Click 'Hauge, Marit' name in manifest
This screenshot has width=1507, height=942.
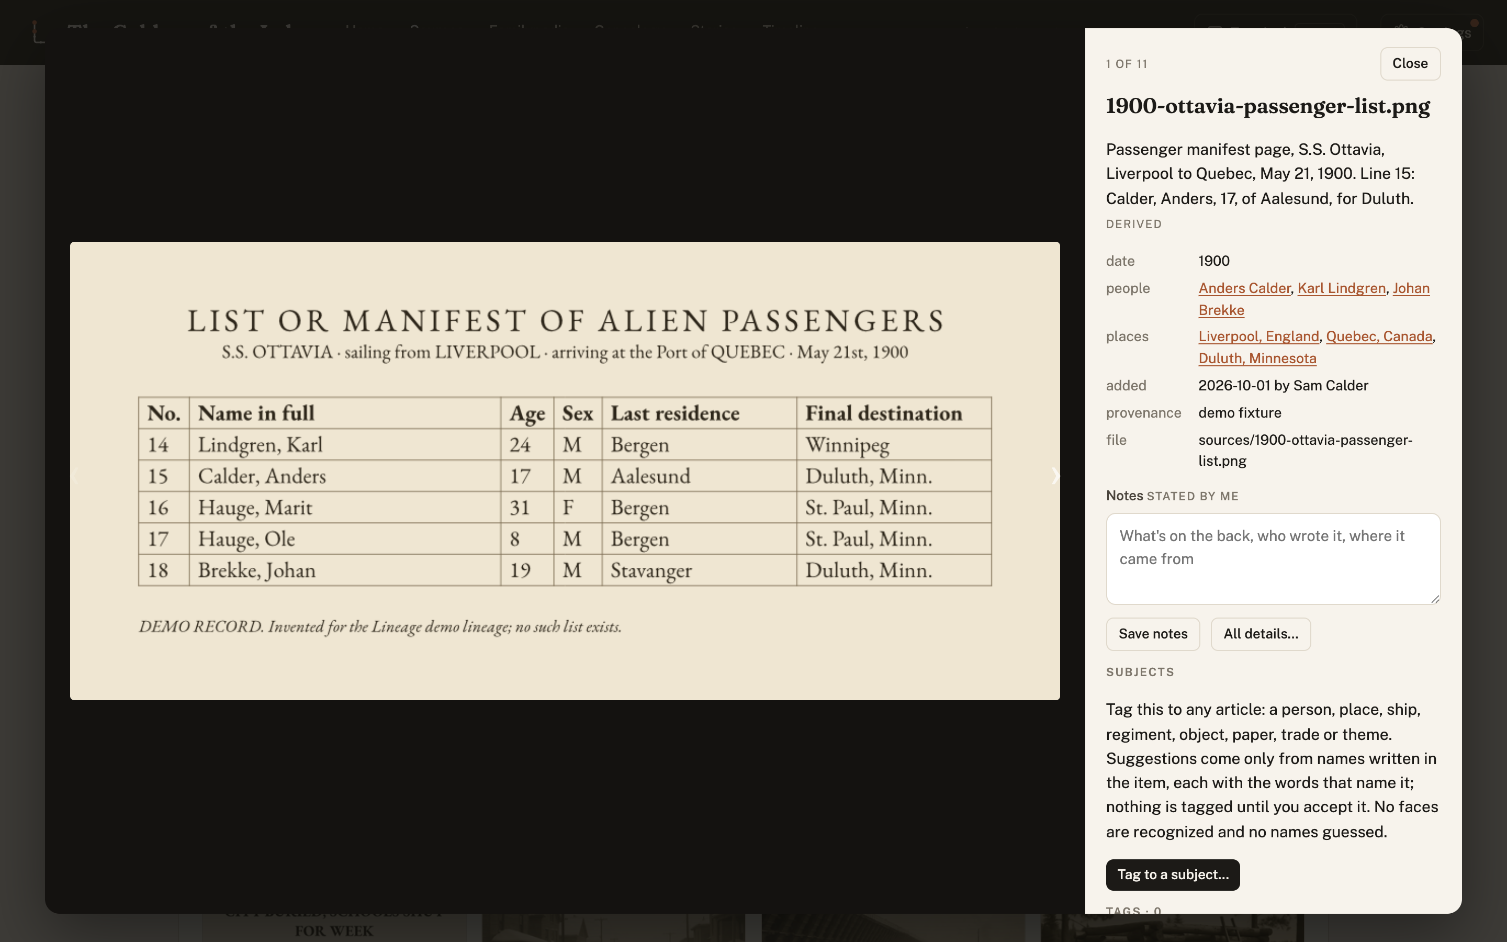[255, 508]
